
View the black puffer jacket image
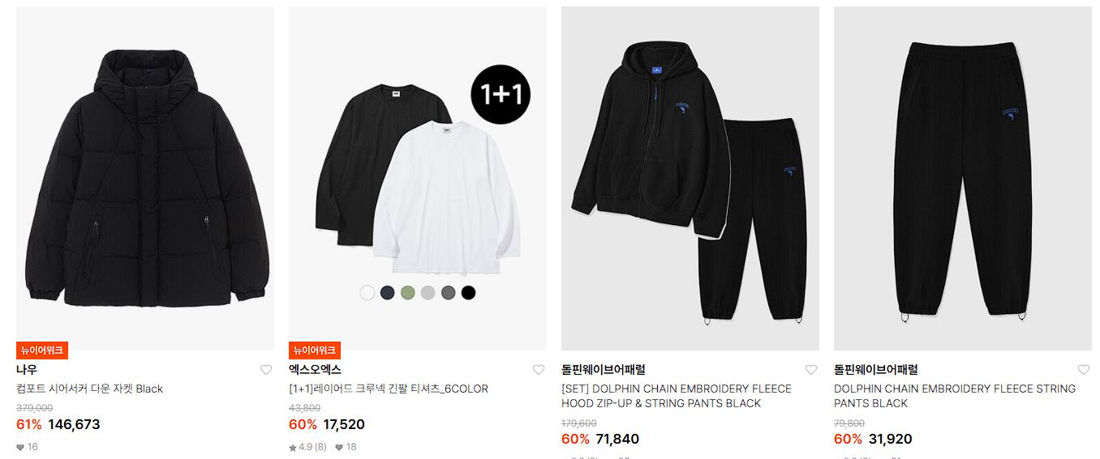(145, 178)
